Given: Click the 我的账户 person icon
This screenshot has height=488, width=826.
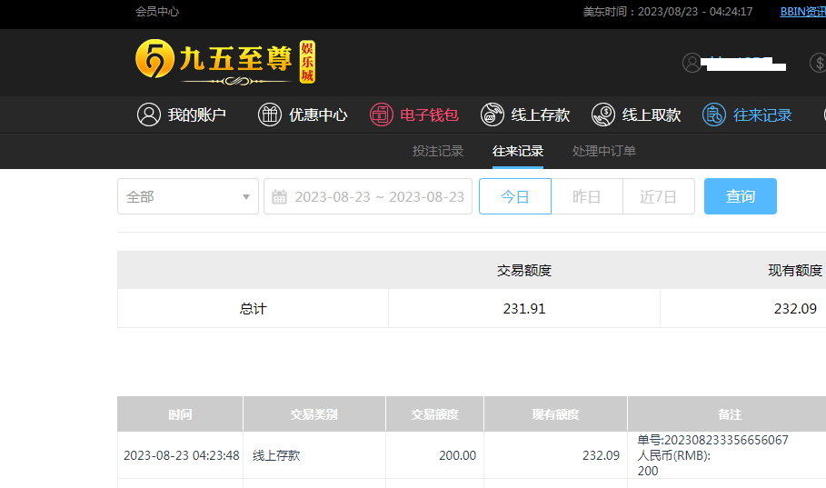Looking at the screenshot, I should click(148, 115).
